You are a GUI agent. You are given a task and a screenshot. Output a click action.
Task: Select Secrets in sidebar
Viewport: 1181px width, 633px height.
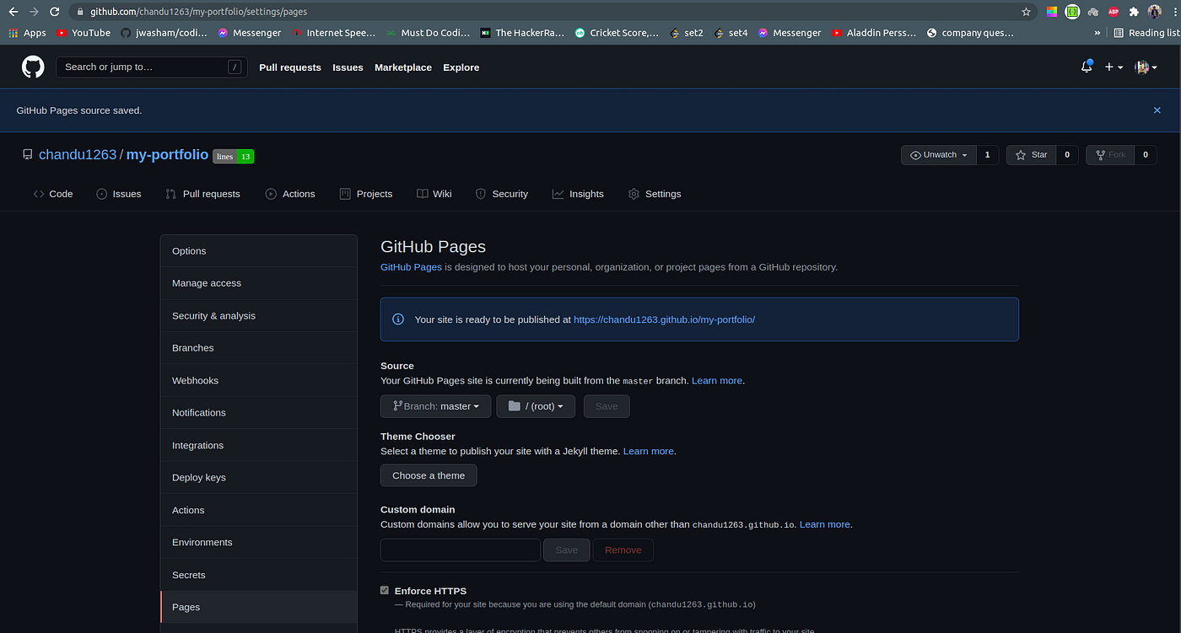259,575
